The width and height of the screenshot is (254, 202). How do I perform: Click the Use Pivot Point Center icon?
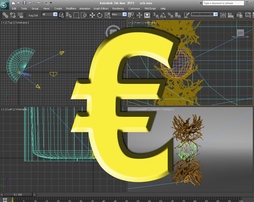131,15
